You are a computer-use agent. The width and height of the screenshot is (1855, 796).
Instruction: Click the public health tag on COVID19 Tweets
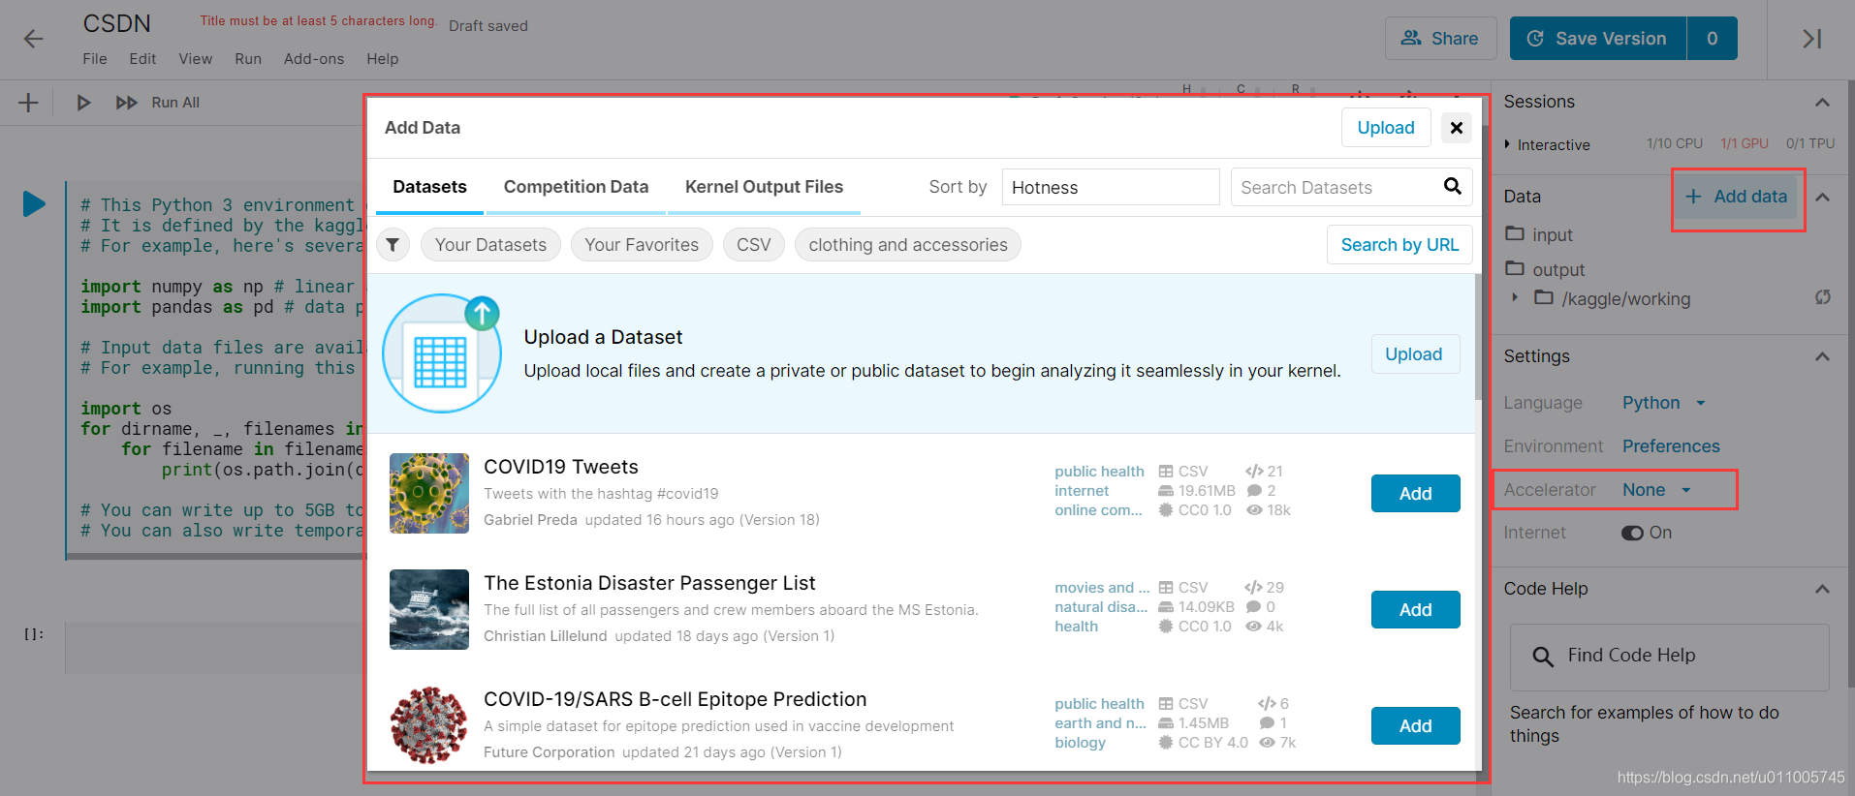pos(1099,472)
